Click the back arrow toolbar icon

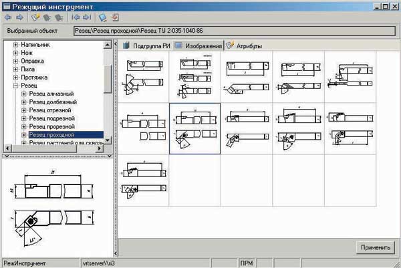(7, 18)
